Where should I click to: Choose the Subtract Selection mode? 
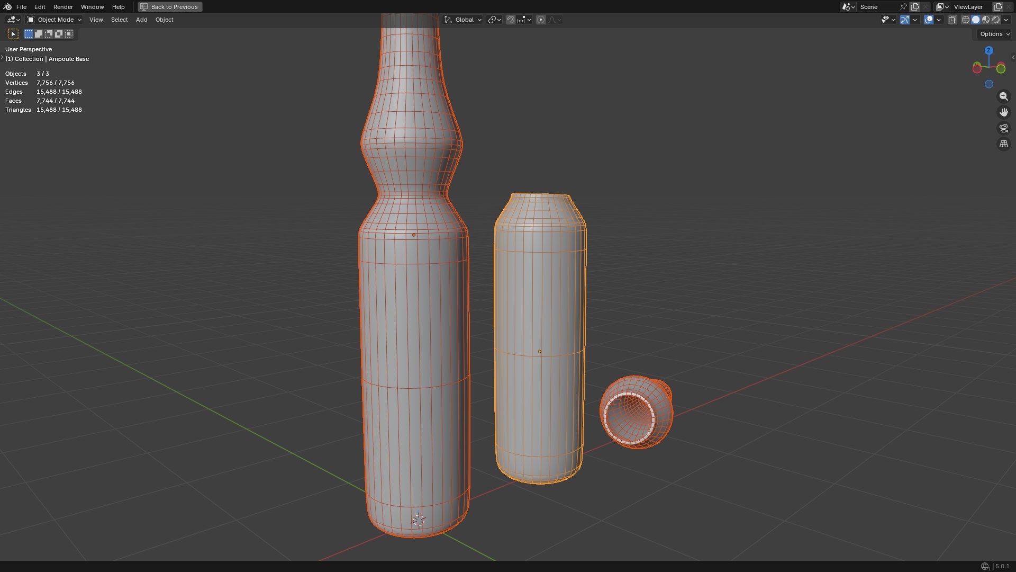(49, 34)
